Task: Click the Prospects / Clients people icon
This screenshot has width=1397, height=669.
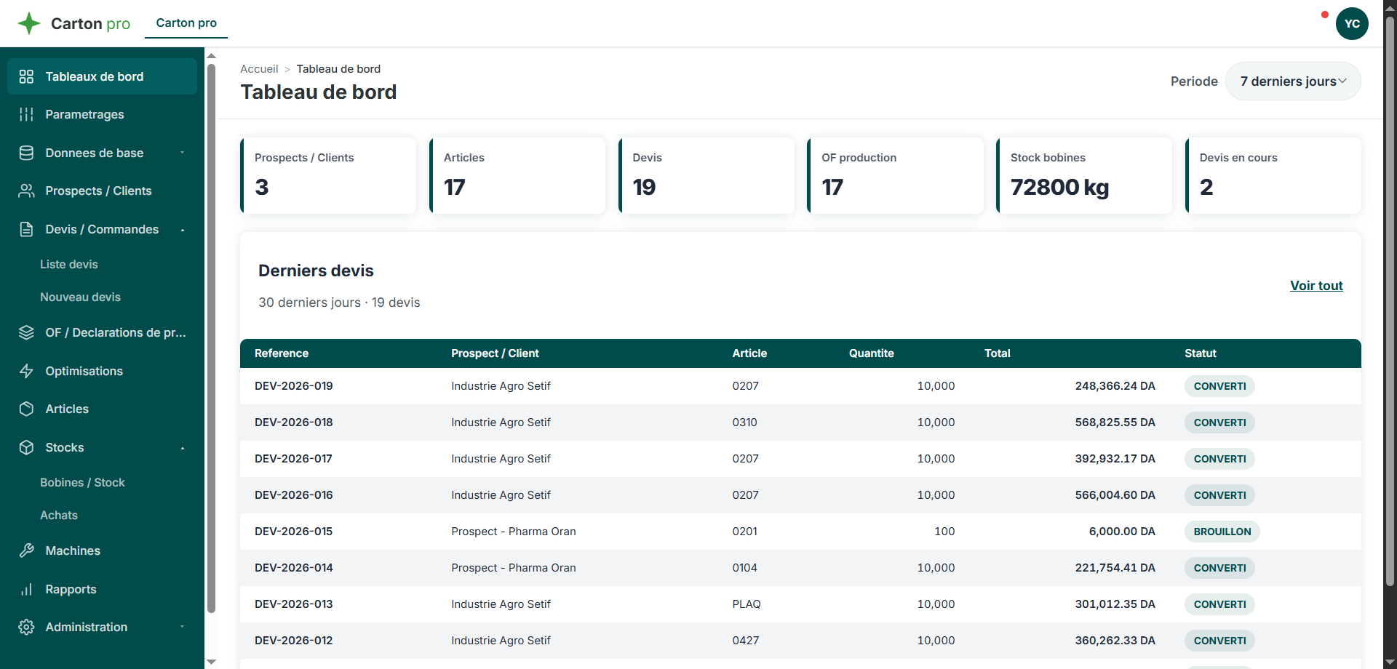Action: (27, 191)
